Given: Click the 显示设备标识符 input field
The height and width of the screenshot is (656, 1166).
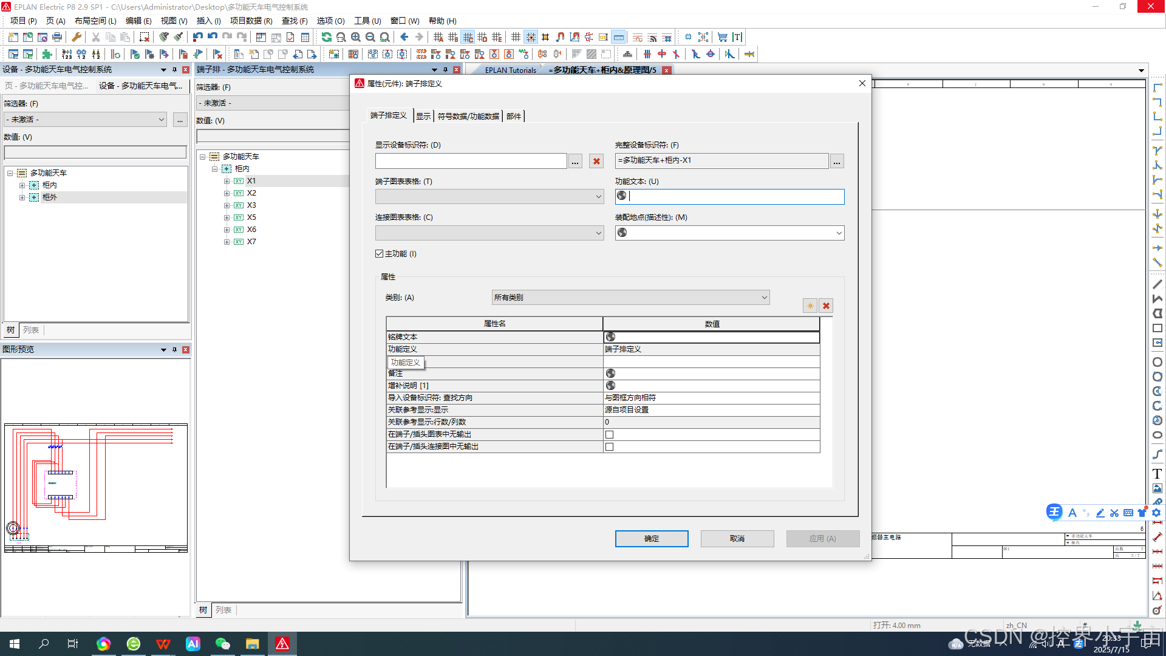Looking at the screenshot, I should click(471, 161).
